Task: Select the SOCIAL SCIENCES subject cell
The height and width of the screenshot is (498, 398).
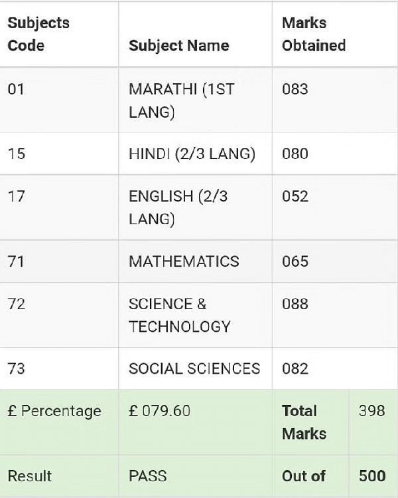Action: (x=194, y=368)
